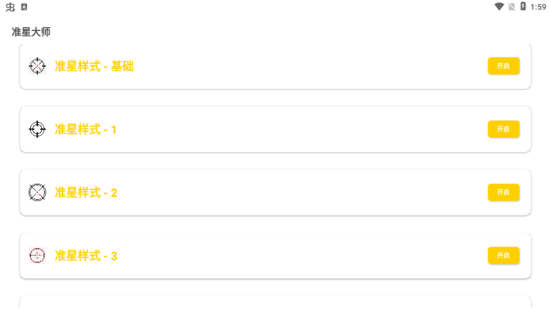Click the 准星大师 app title
The height and width of the screenshot is (310, 551).
[x=31, y=32]
